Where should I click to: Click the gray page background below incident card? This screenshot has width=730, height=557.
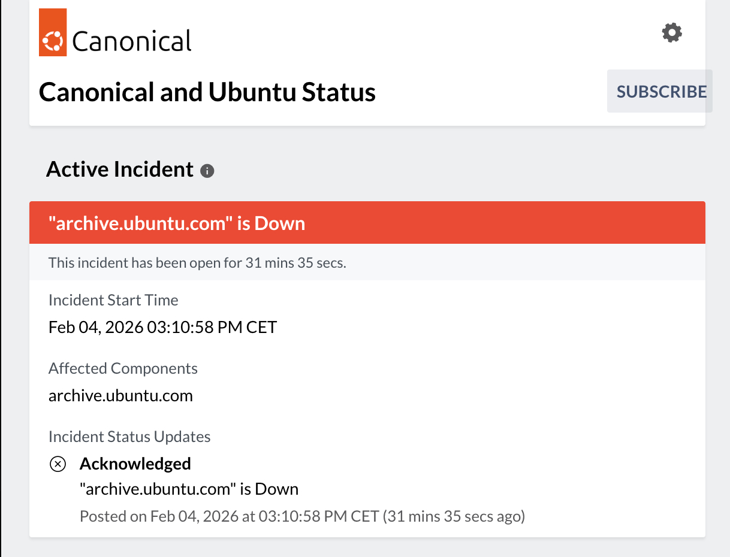pyautogui.click(x=367, y=547)
